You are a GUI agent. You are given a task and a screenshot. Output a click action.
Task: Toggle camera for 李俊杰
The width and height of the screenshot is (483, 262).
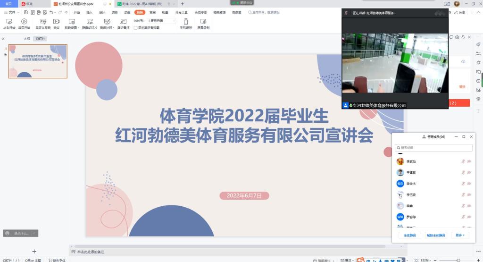(469, 183)
